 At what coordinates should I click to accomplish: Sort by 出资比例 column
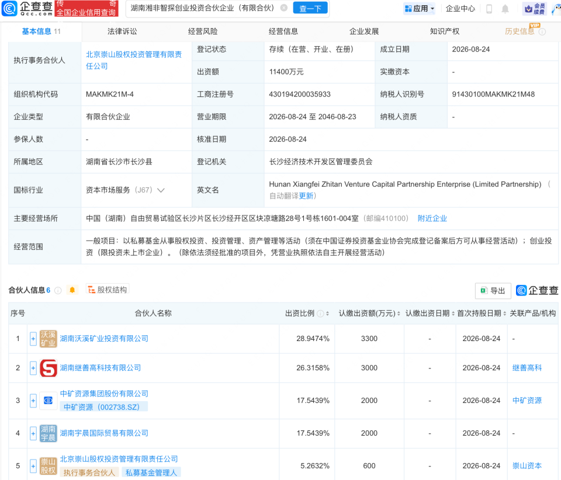[327, 314]
